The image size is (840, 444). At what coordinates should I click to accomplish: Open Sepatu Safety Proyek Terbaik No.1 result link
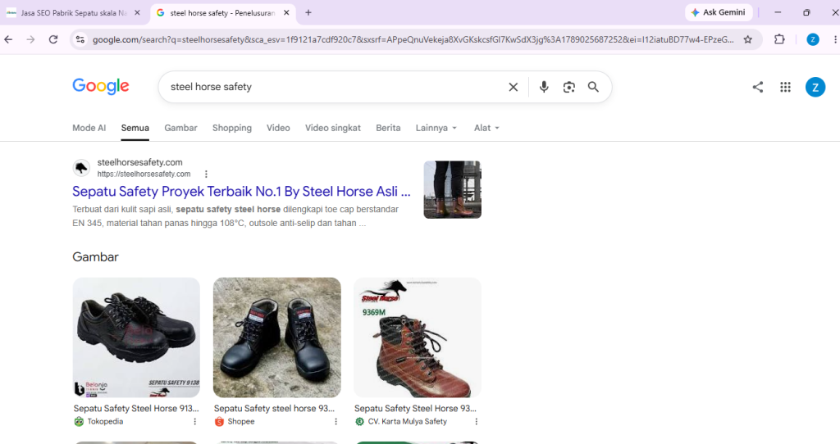(241, 192)
